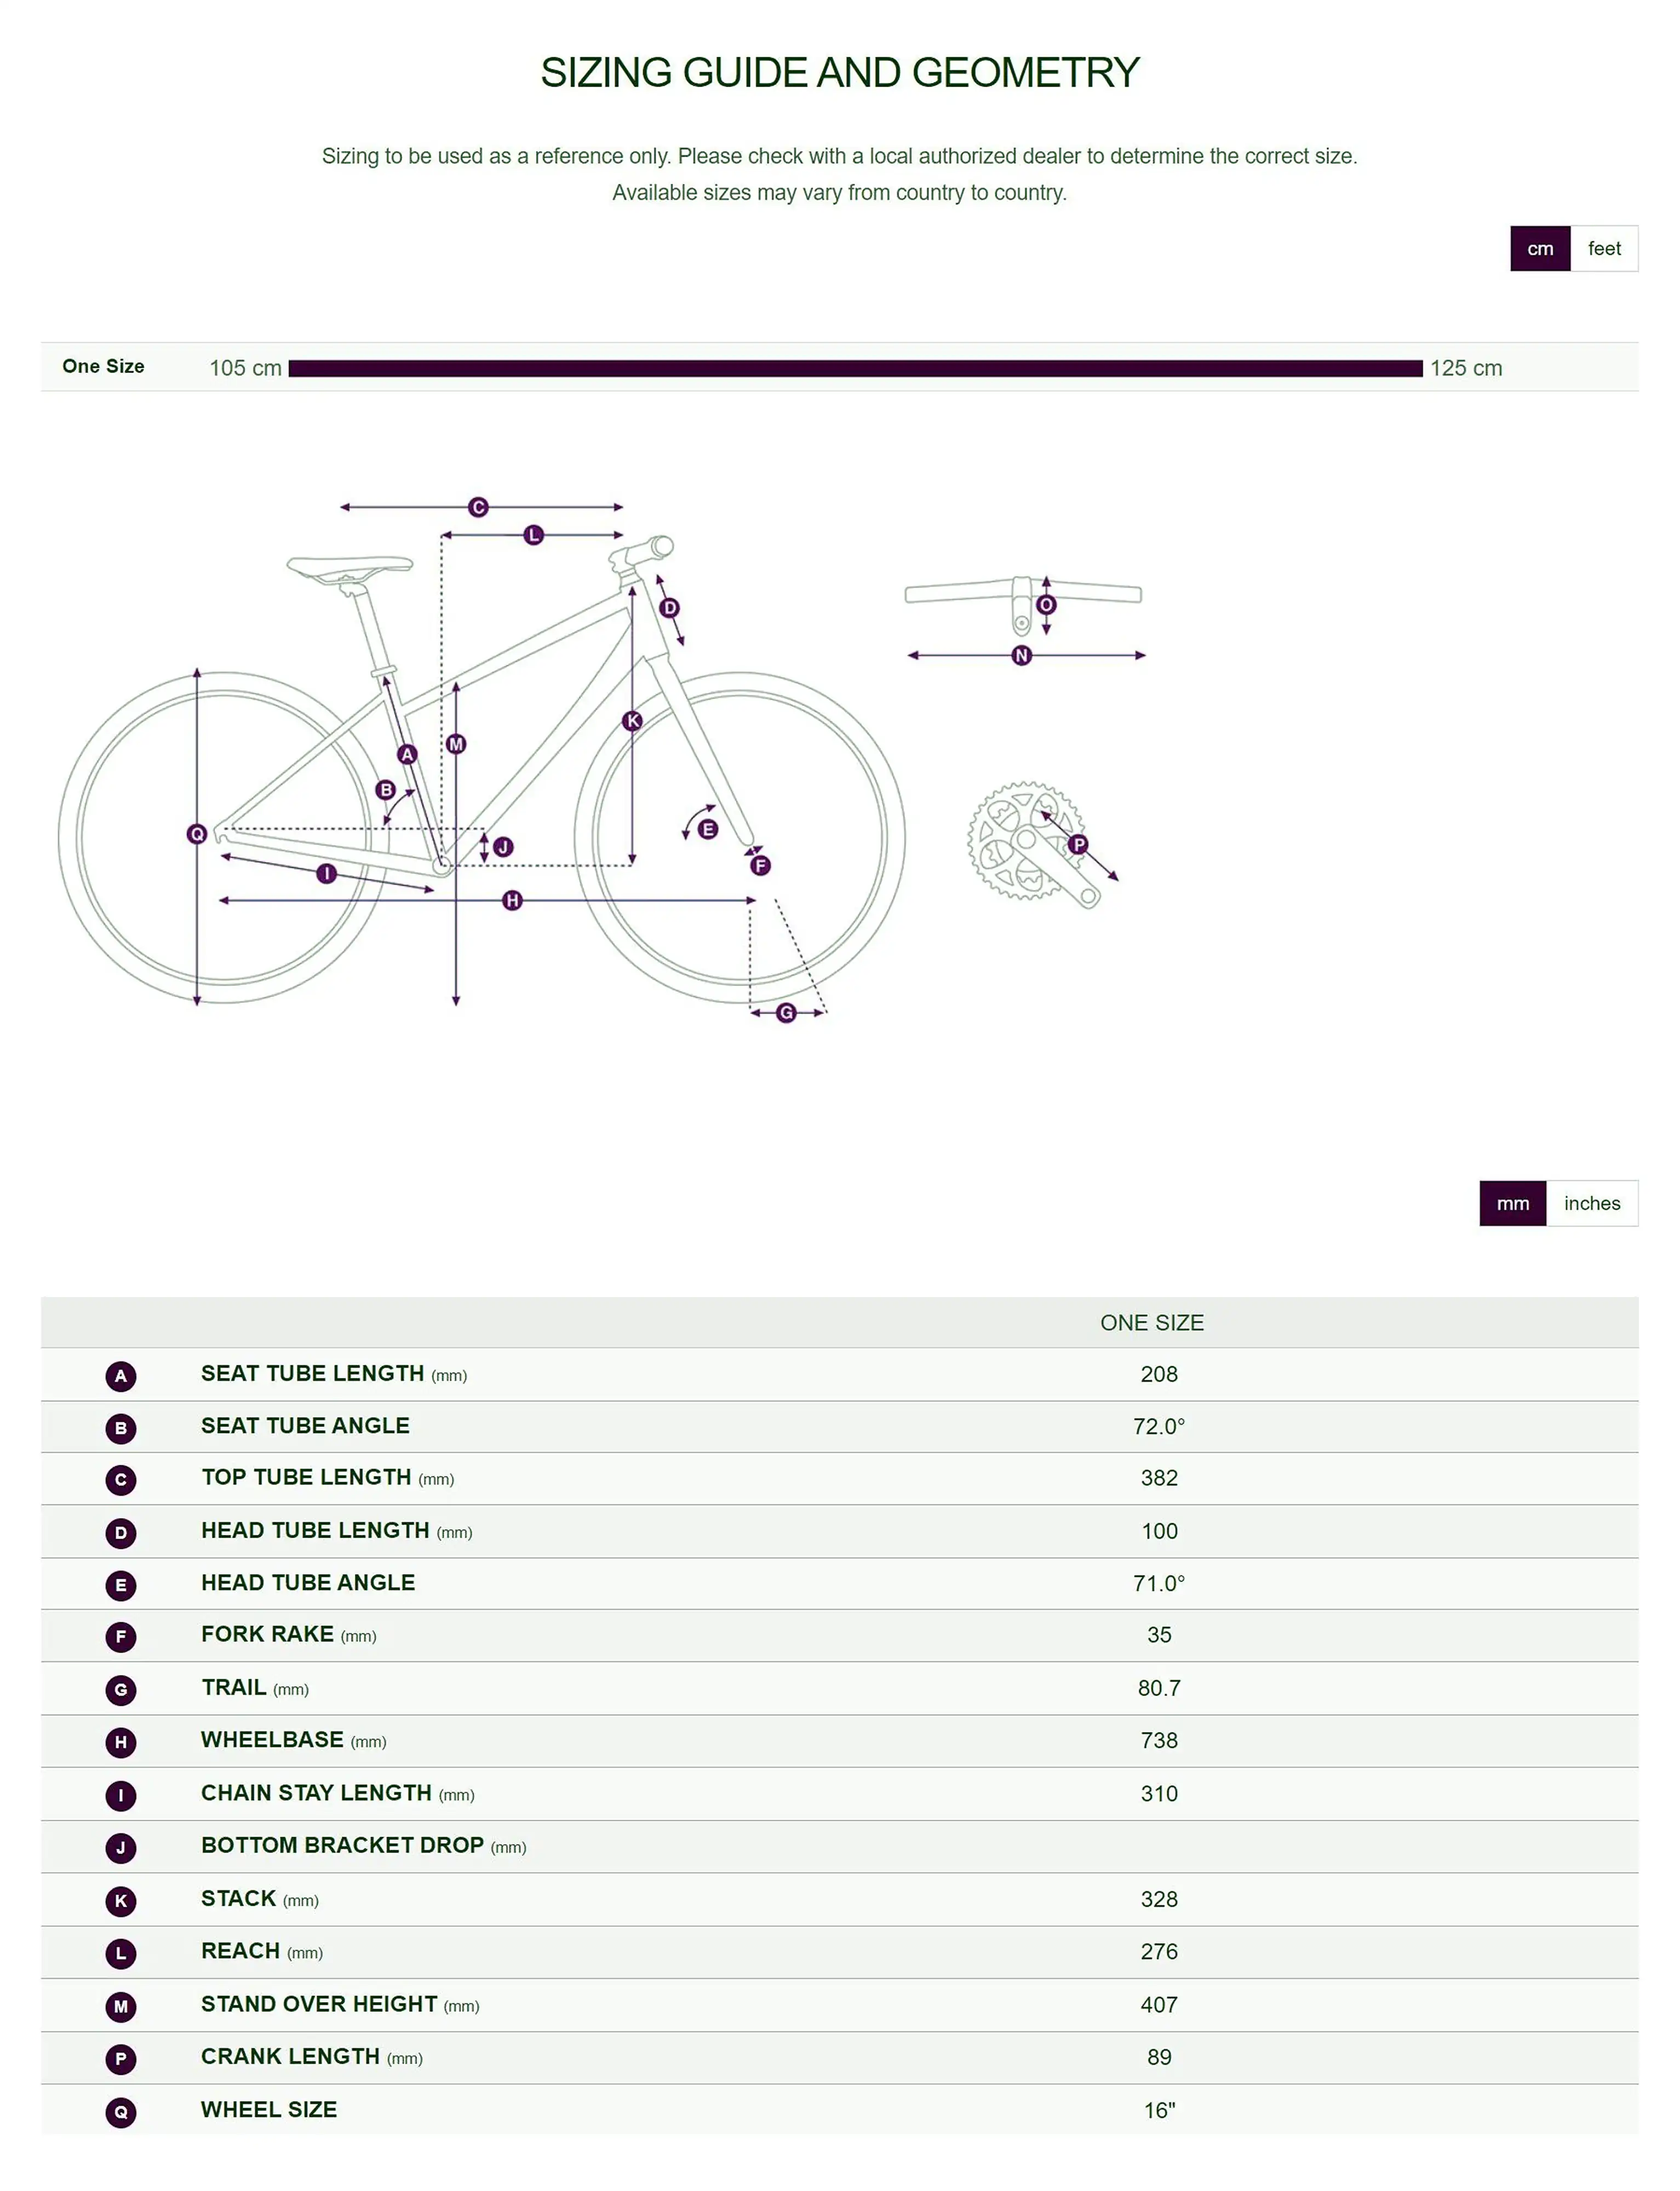Switch height units to feet

[x=1603, y=249]
